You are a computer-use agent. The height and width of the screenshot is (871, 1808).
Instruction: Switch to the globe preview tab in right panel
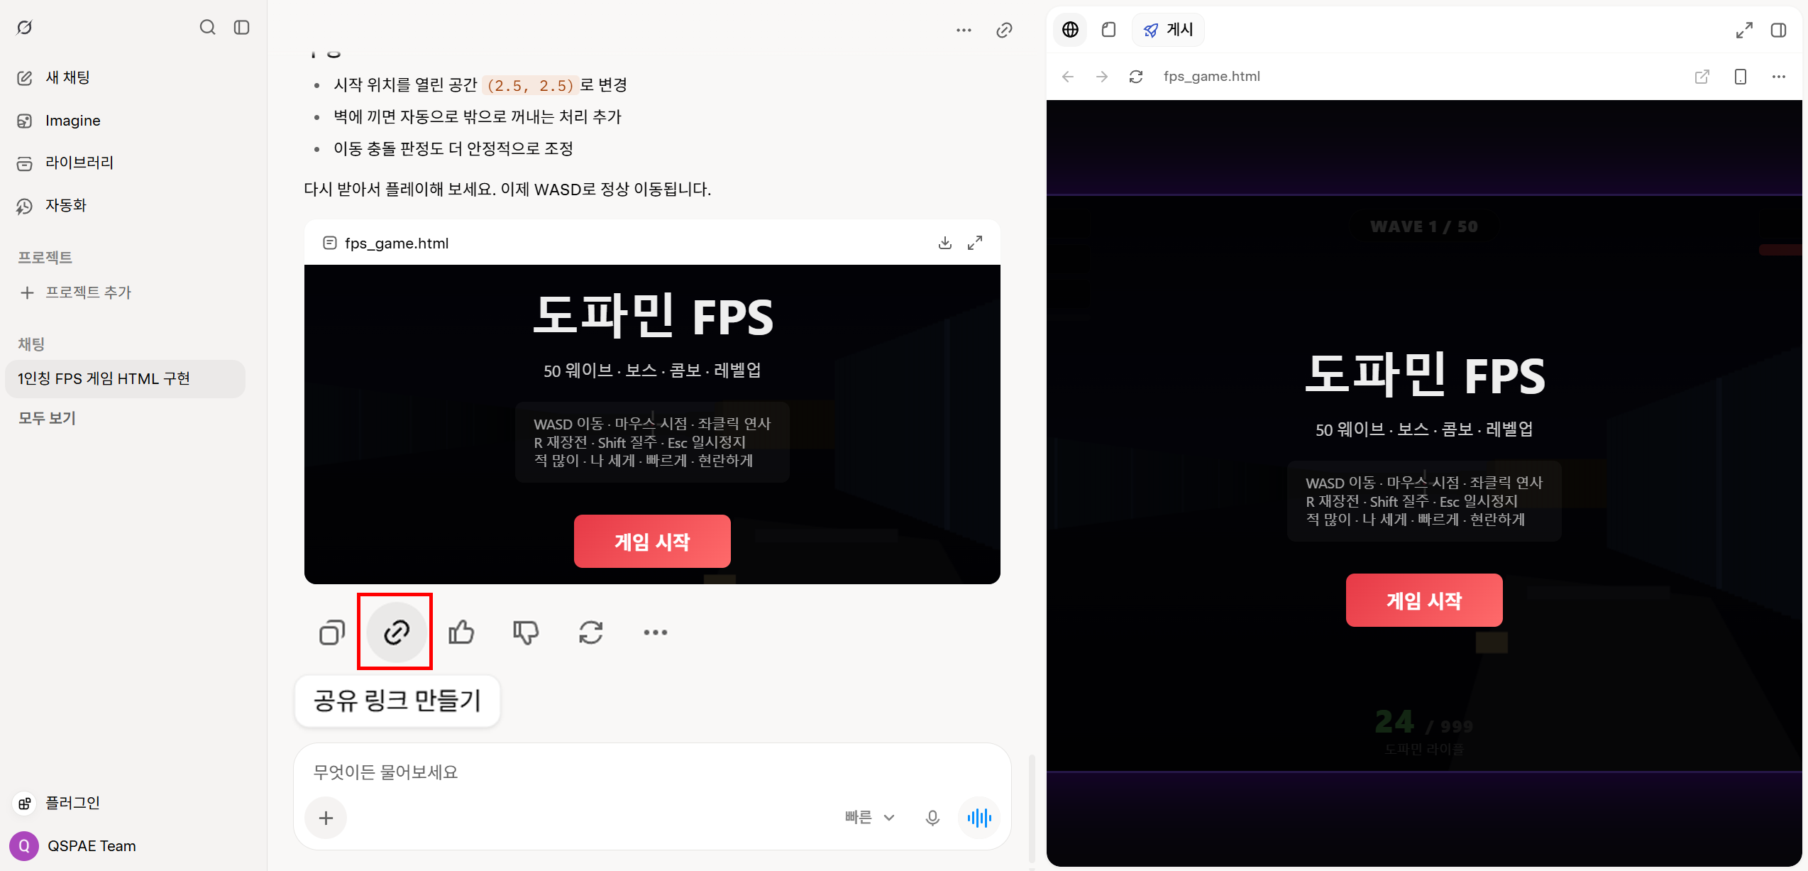[x=1070, y=30]
